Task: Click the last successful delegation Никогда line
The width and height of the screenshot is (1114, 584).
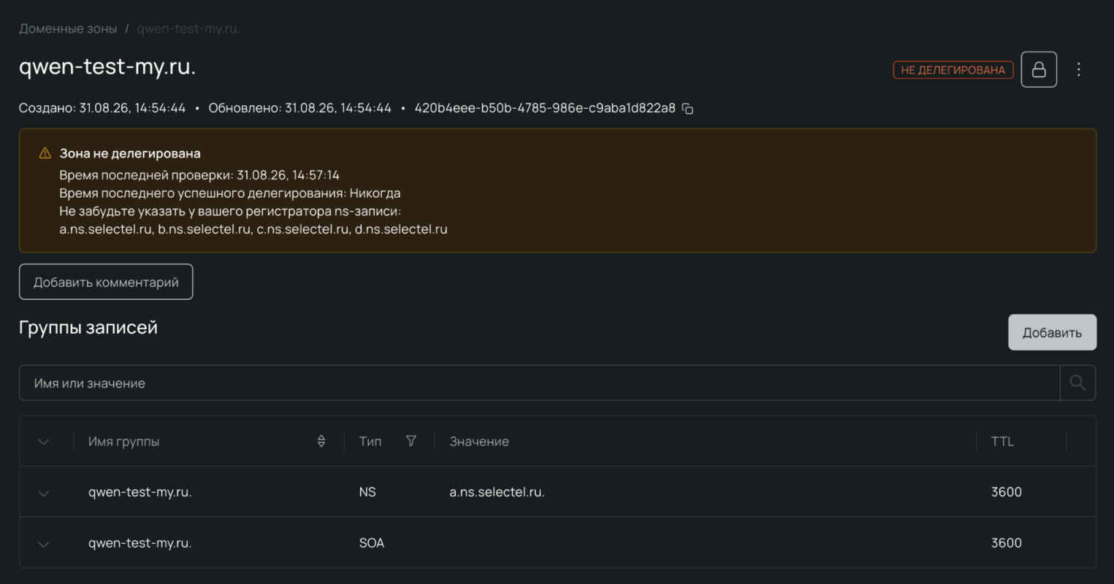Action: tap(230, 193)
